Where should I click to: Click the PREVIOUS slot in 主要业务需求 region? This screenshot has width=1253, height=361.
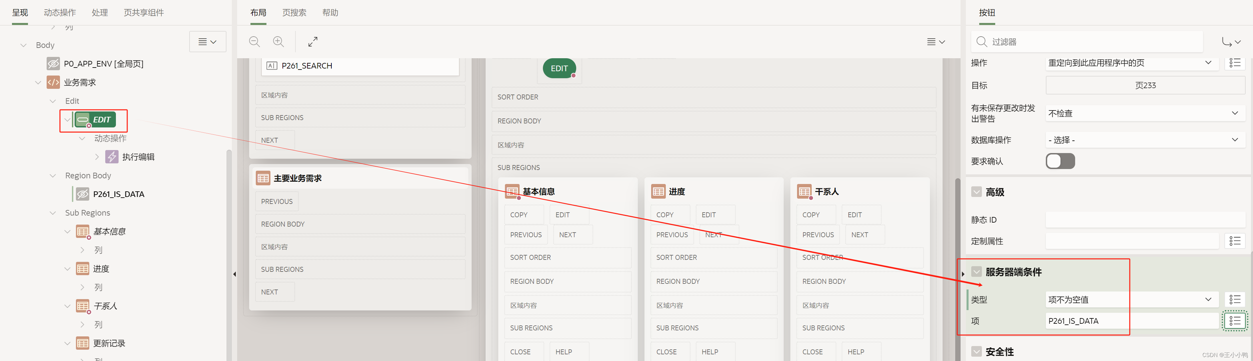click(277, 202)
